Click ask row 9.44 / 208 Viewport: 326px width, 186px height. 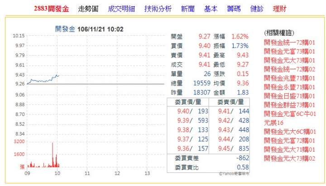(x=234, y=139)
